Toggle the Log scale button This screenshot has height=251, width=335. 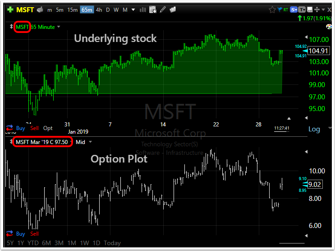314,129
